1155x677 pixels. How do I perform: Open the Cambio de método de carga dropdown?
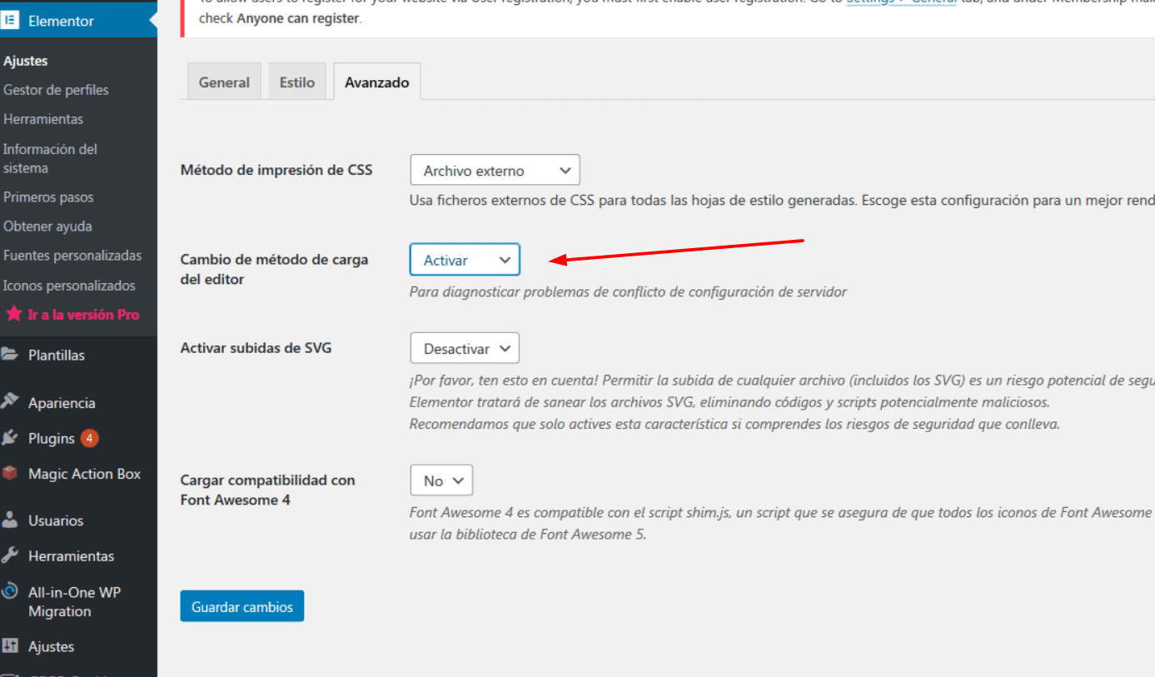tap(465, 260)
